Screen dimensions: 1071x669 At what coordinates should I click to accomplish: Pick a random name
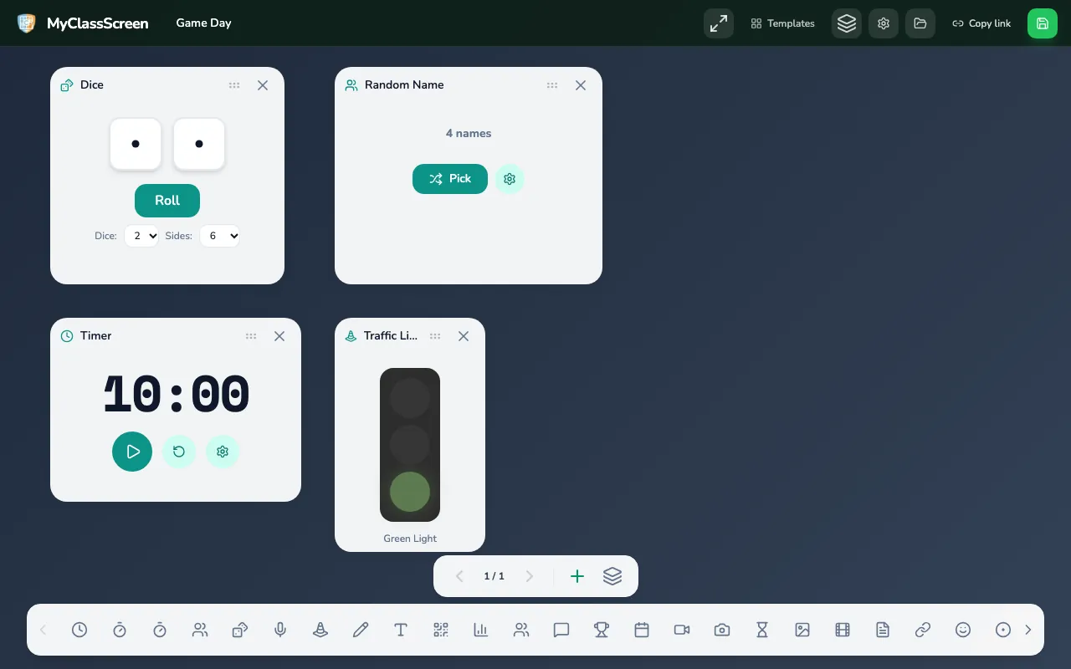click(450, 179)
